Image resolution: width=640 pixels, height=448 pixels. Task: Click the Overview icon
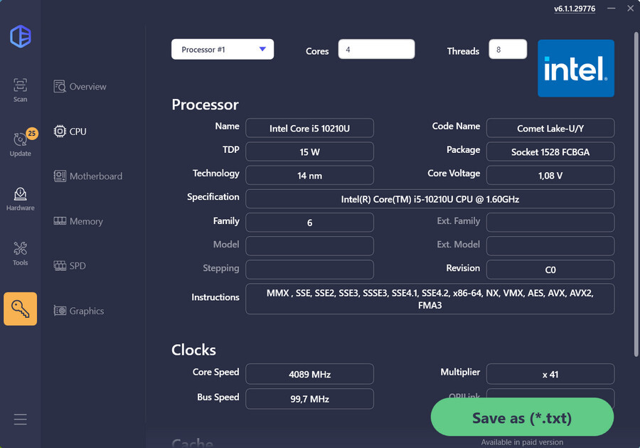[x=60, y=87]
